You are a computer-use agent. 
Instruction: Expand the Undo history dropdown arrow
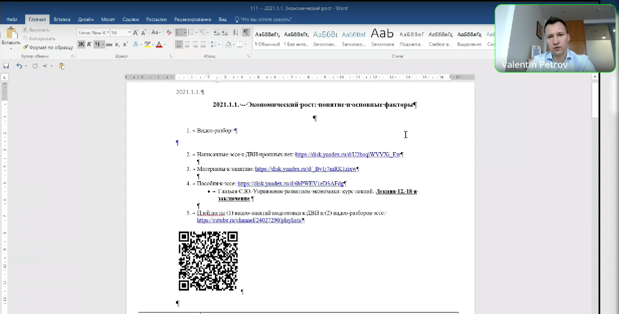(25, 66)
